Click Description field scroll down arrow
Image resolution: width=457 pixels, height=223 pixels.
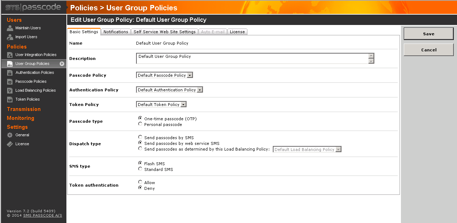(371, 61)
